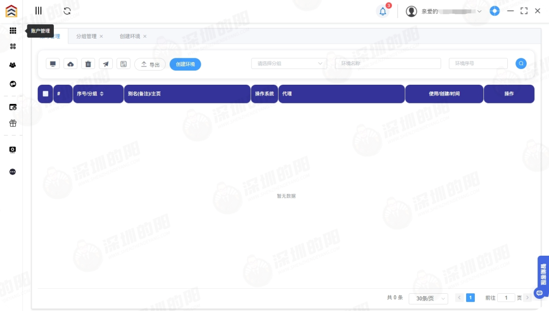Toggle the select-all checkbox in table header
Image resolution: width=549 pixels, height=311 pixels.
tap(45, 93)
